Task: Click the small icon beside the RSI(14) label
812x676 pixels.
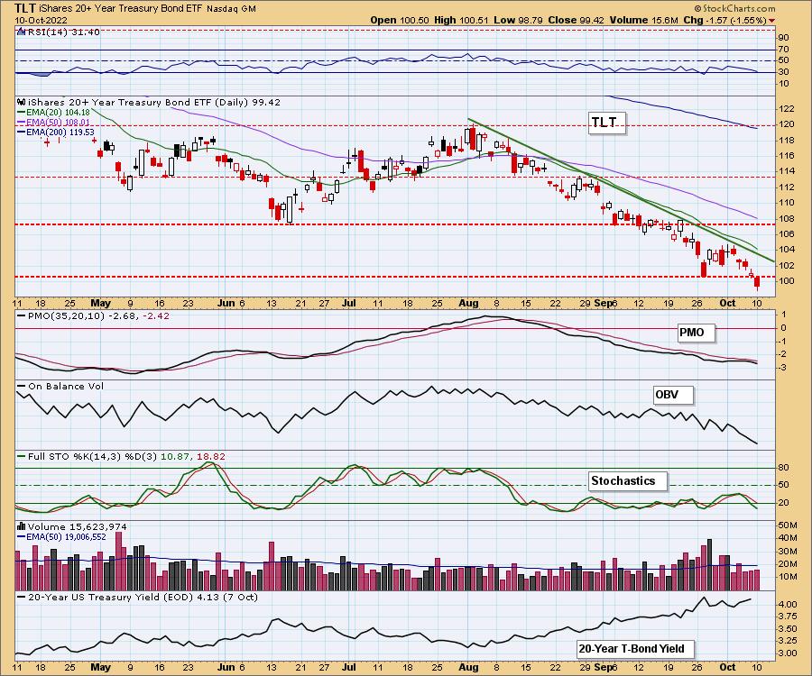Action: [21, 32]
